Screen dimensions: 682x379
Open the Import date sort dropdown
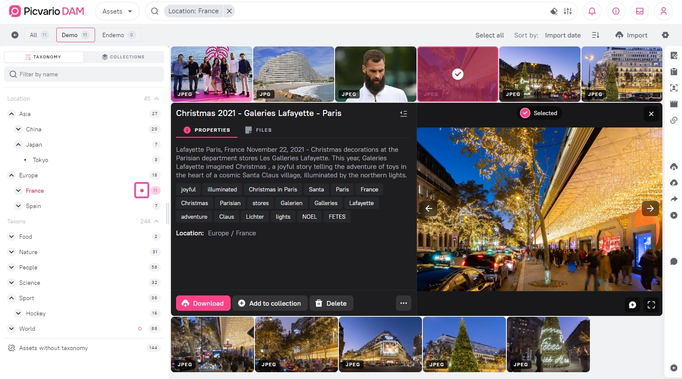[563, 35]
